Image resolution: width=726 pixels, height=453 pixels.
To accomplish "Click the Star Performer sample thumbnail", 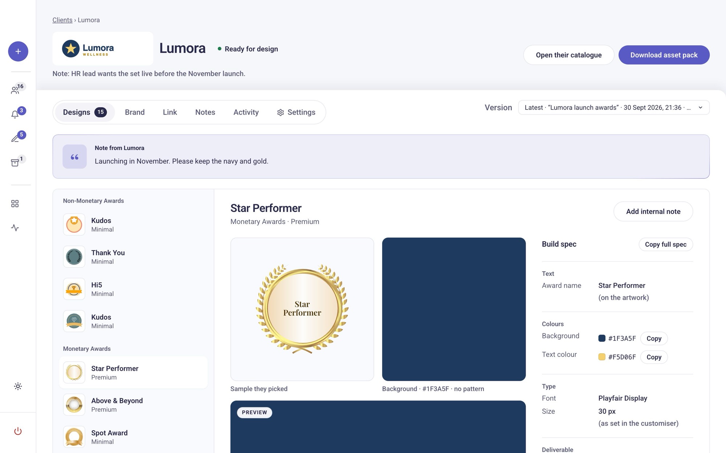I will tap(302, 309).
